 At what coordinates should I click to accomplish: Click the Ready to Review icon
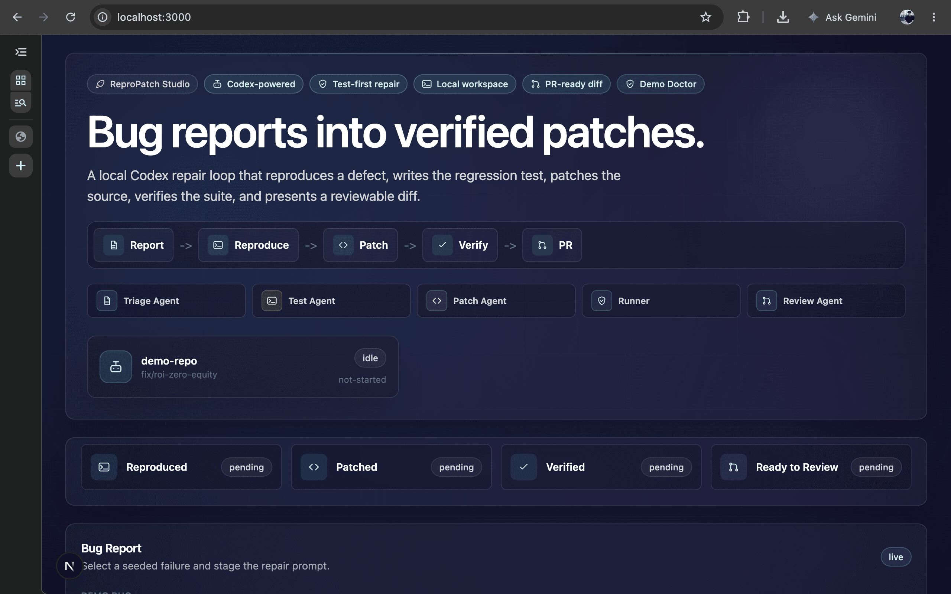[734, 467]
